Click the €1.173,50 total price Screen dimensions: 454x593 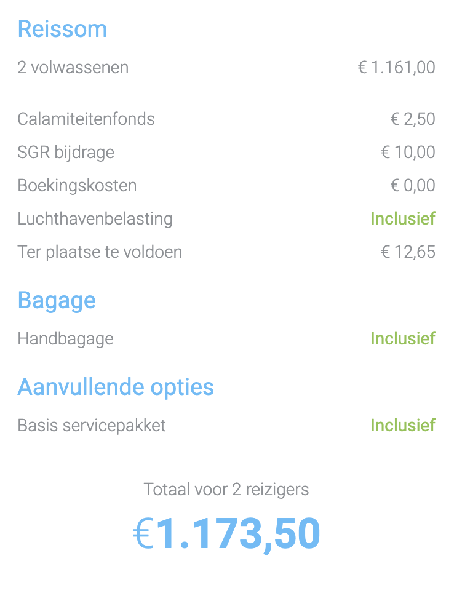click(226, 533)
